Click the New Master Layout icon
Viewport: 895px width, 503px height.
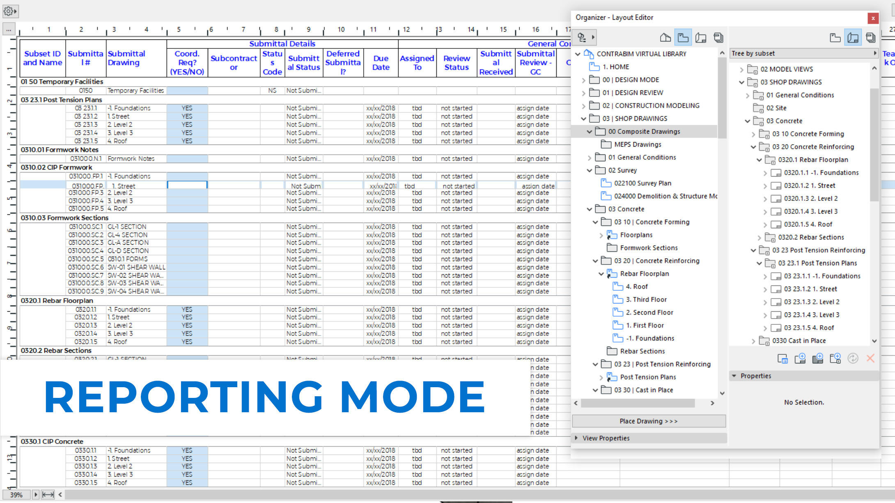click(x=818, y=358)
